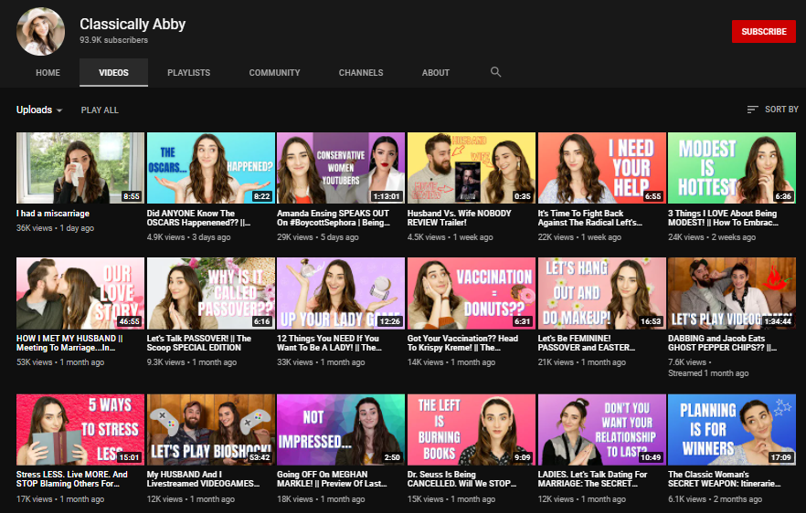Open 'Stress LESS. Live MORE.' video title

[x=72, y=479]
